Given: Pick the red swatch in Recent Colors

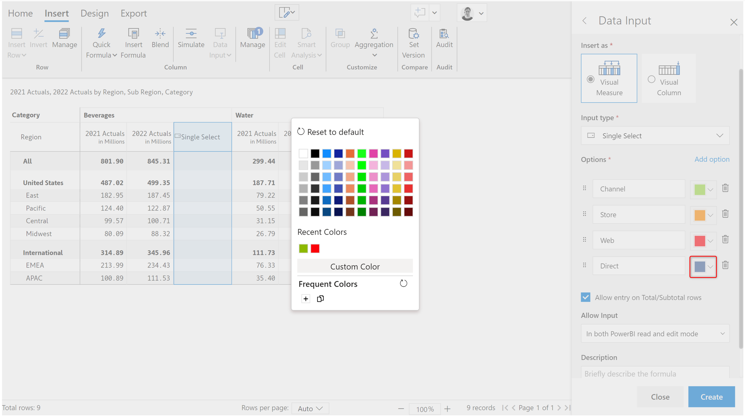Looking at the screenshot, I should 315,249.
